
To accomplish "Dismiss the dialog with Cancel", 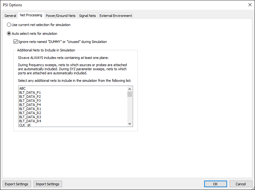I will point(241,184).
